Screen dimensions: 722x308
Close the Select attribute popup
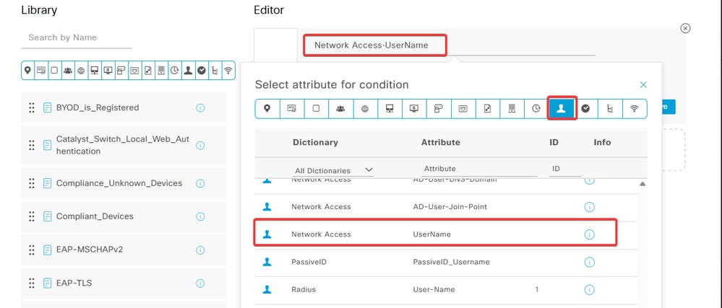(643, 84)
